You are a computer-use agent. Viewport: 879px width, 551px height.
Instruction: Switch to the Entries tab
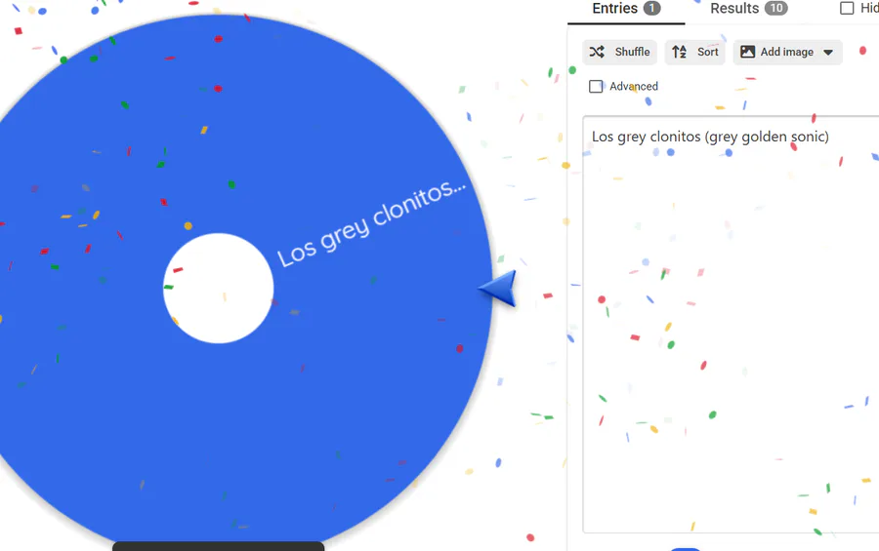click(x=626, y=10)
